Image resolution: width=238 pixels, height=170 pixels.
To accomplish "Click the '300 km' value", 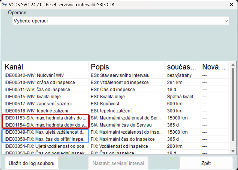I will coord(175,111).
